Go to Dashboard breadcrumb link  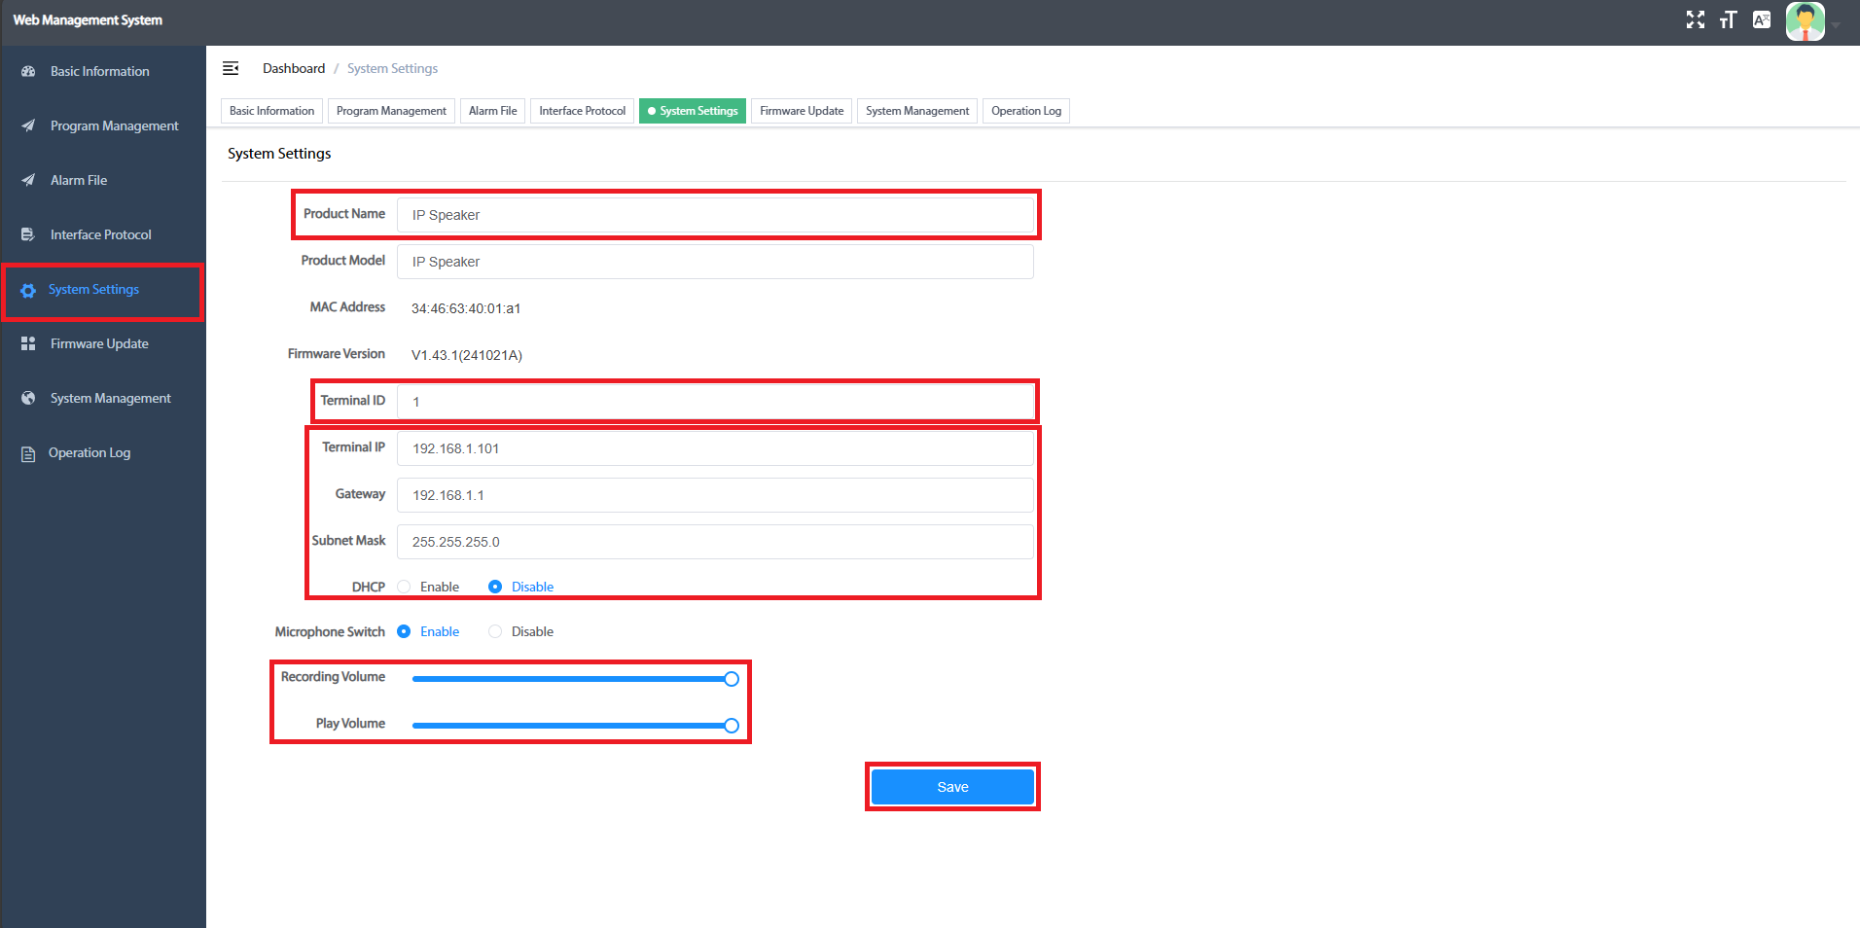[294, 68]
